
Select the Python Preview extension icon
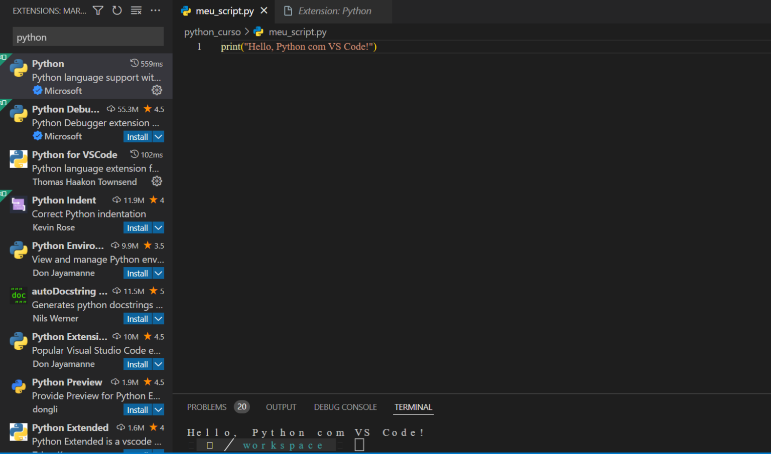point(19,386)
